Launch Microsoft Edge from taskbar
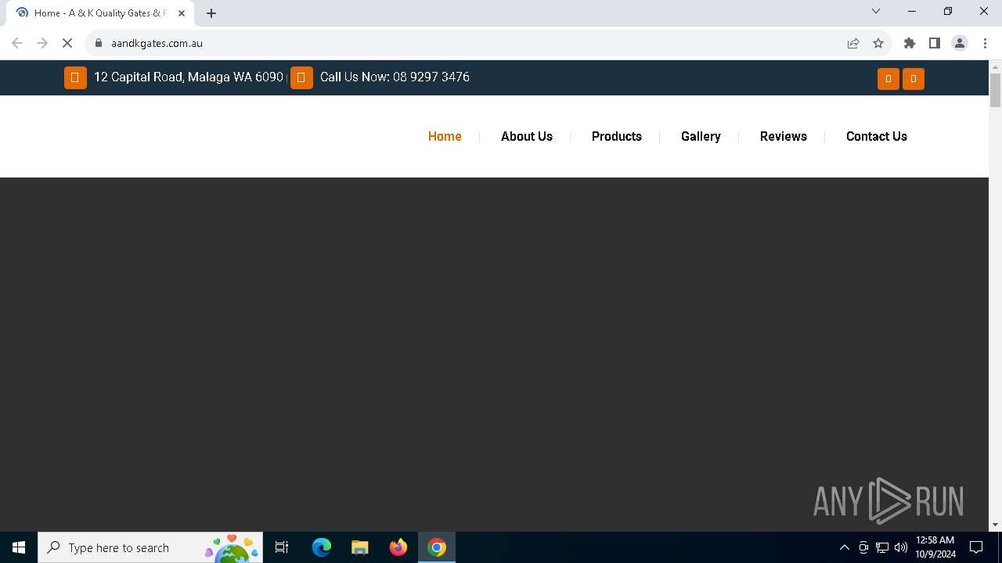 point(322,547)
